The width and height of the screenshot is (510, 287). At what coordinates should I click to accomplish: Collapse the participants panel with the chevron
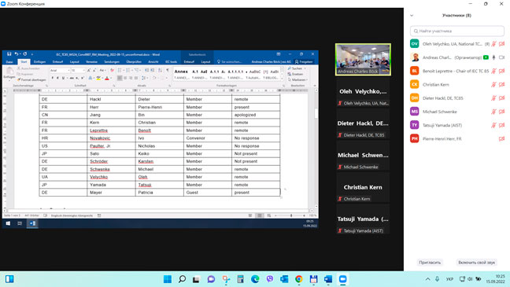tap(412, 15)
